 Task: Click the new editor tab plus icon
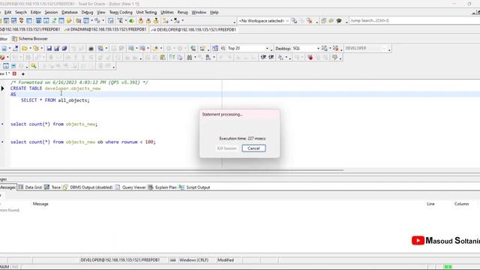23,73
